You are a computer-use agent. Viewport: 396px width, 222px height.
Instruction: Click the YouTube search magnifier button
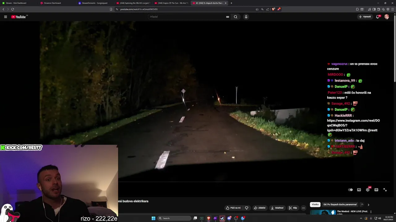[235, 17]
